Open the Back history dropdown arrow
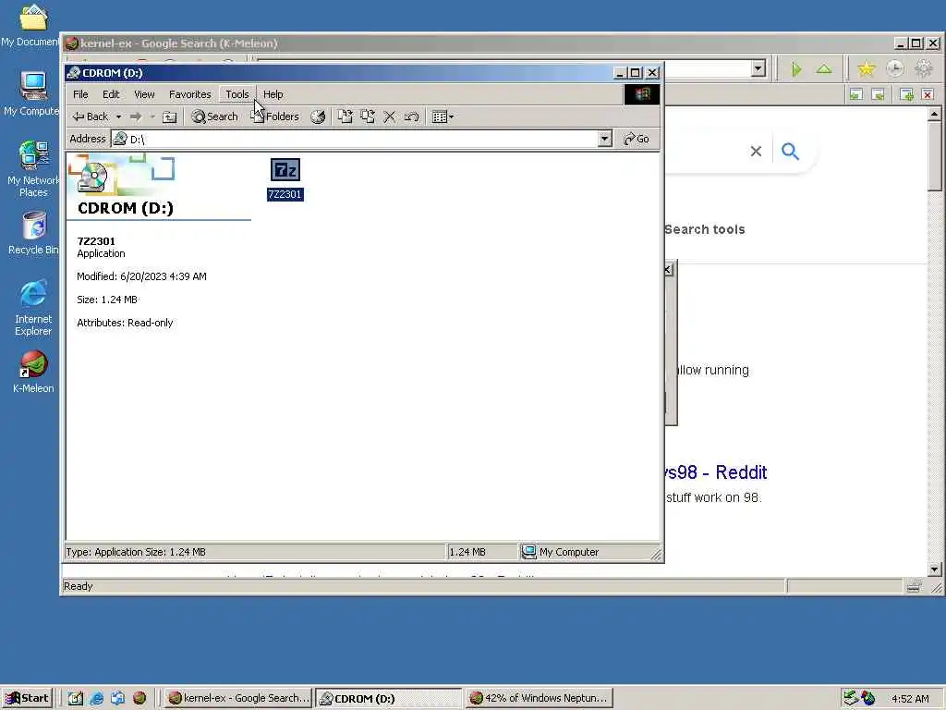 pyautogui.click(x=119, y=116)
